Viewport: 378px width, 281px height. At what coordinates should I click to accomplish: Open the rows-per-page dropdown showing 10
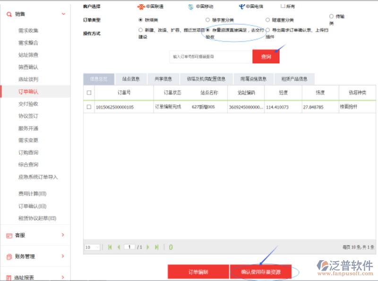click(92, 247)
